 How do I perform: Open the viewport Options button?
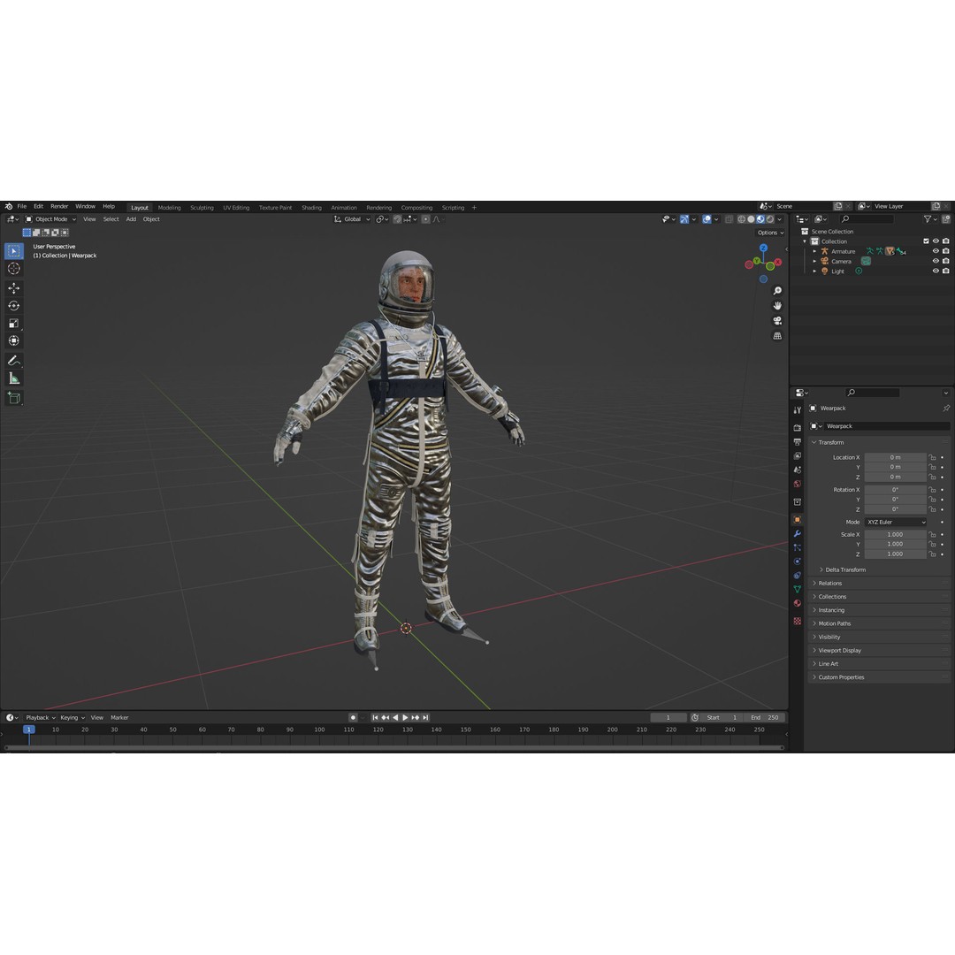click(768, 232)
